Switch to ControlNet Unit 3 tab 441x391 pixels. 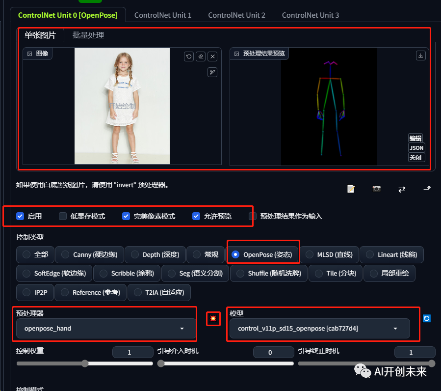pos(311,15)
